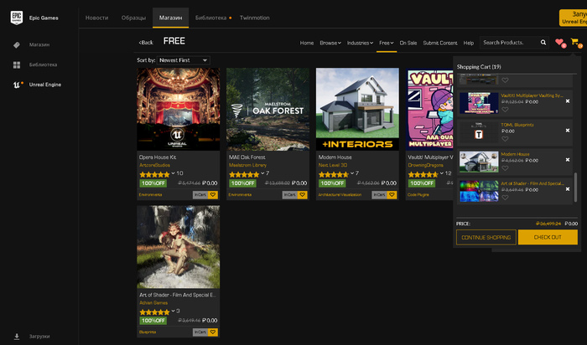Remove TOML Blueprints from cart
This screenshot has width=587, height=345.
568,131
